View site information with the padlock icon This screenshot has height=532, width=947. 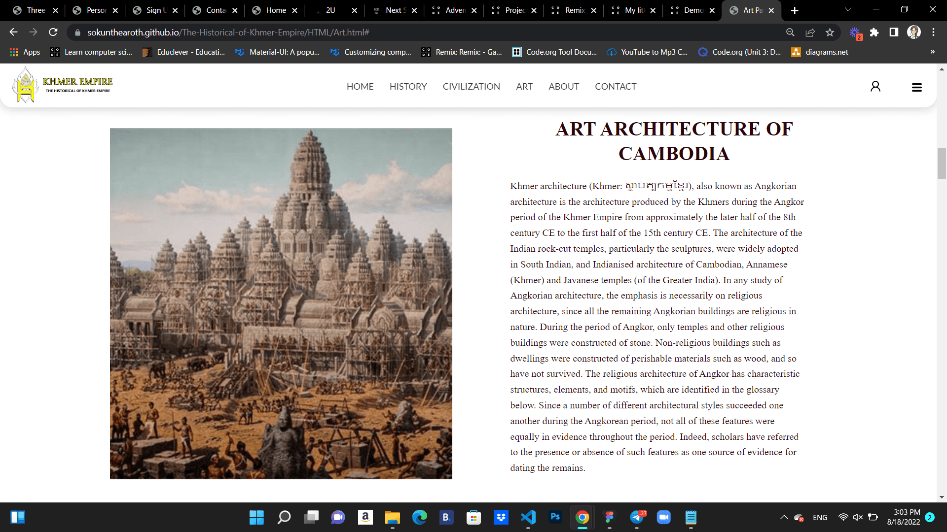tap(77, 33)
